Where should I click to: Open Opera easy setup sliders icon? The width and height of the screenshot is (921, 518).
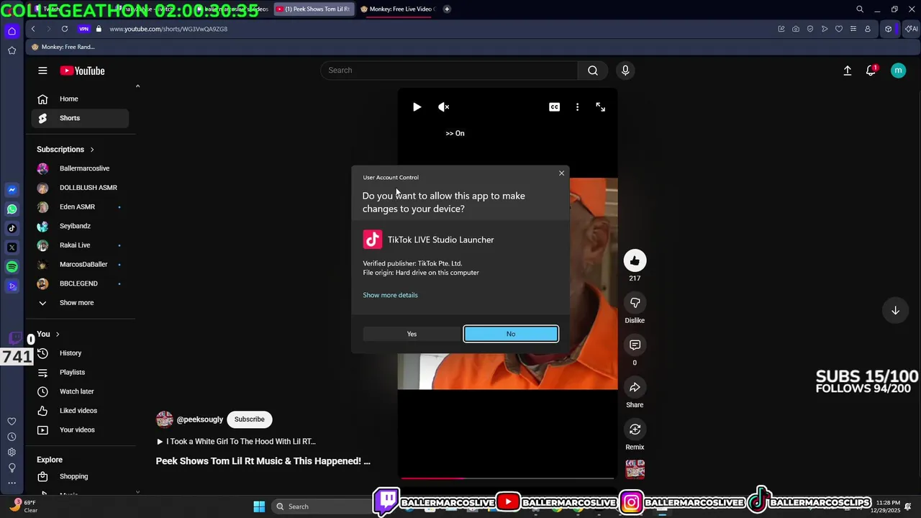click(853, 29)
